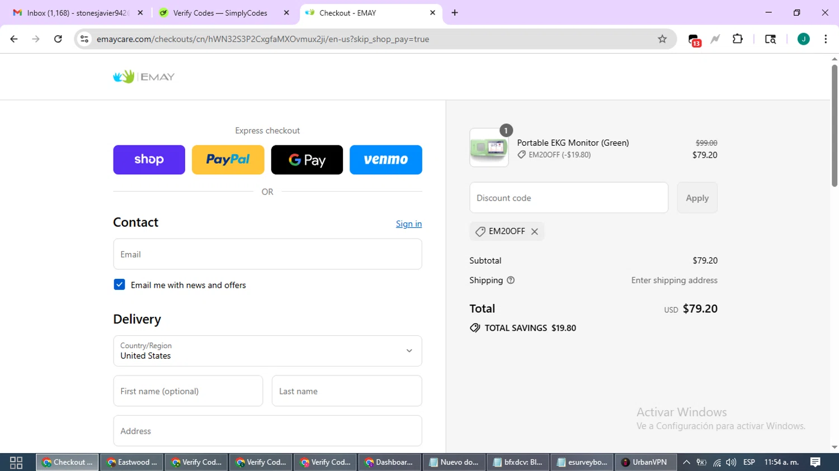Viewport: 839px width, 471px height.
Task: Go forward in browser history
Action: pyautogui.click(x=36, y=39)
